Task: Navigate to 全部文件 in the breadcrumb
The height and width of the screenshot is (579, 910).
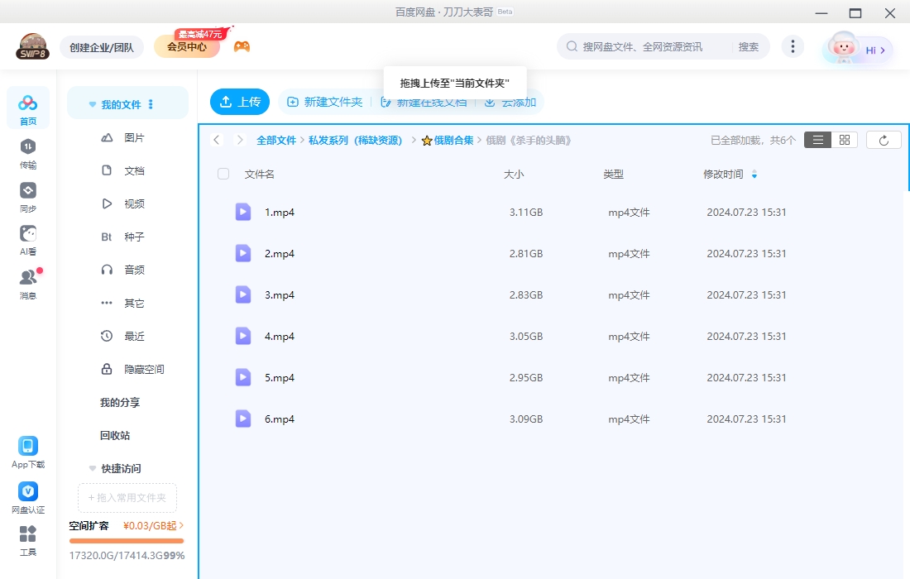Action: click(276, 140)
